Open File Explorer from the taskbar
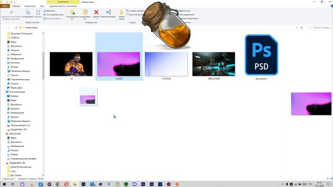 tap(75, 184)
